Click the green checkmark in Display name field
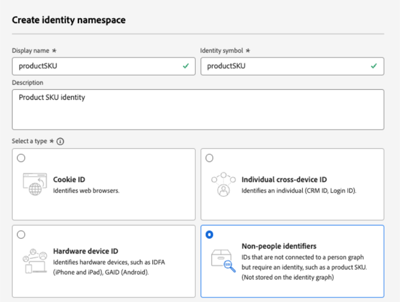 tap(186, 66)
